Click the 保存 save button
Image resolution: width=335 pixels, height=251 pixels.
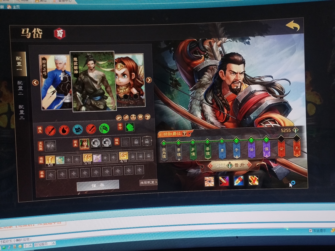(x=98, y=185)
